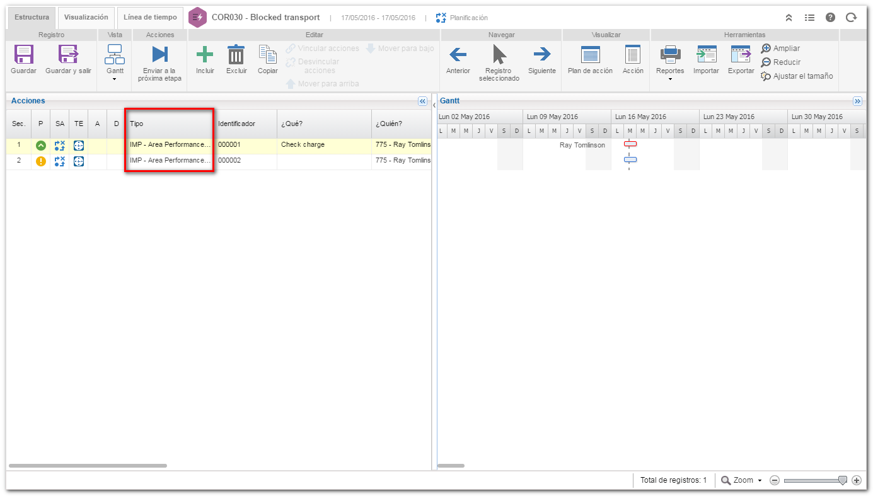
Task: Open the Acción view icon
Action: click(x=633, y=54)
